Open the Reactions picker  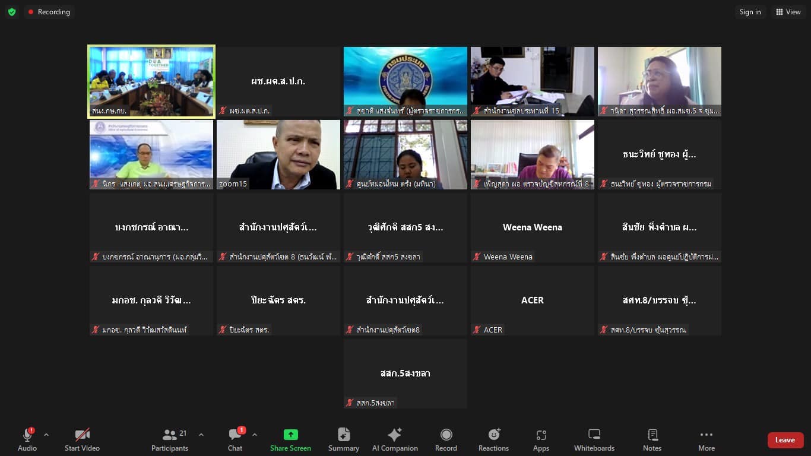tap(493, 440)
